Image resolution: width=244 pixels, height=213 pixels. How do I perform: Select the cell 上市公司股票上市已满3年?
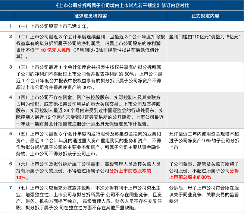pos(90,26)
